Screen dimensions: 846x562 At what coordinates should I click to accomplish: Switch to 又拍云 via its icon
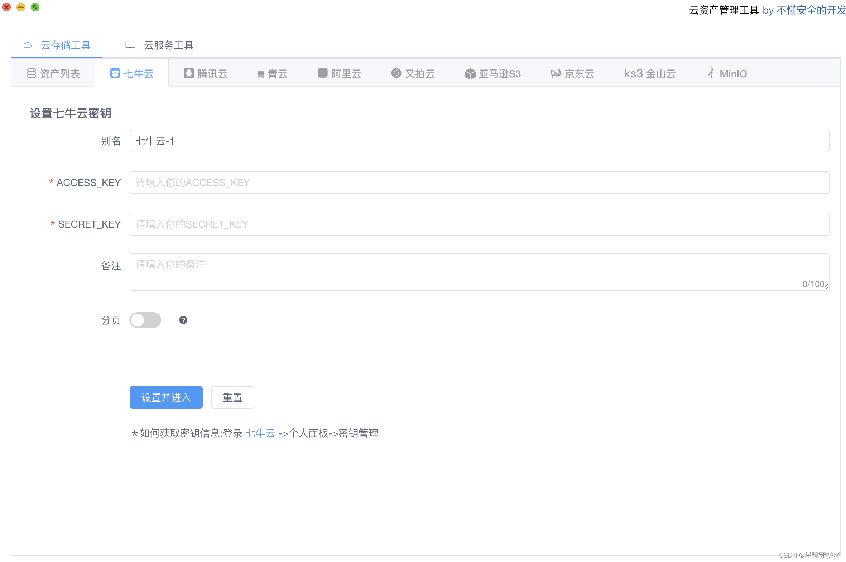pyautogui.click(x=396, y=73)
